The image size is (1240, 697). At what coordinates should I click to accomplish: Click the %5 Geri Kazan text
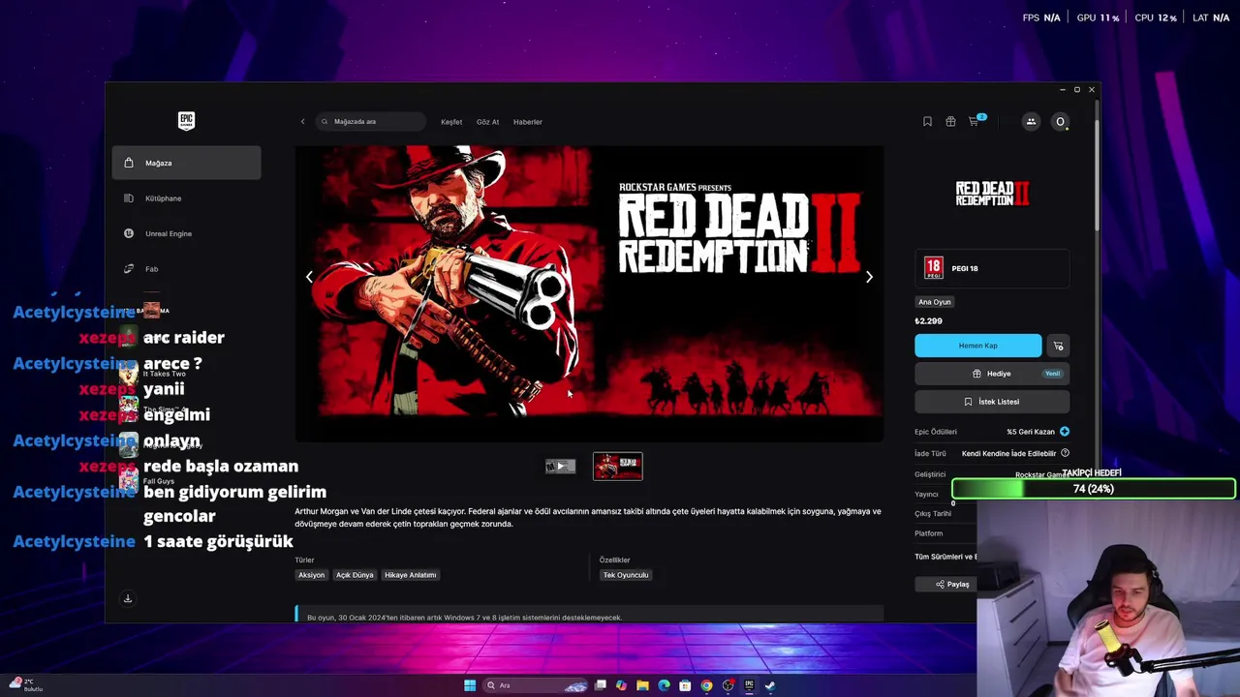(x=1031, y=432)
